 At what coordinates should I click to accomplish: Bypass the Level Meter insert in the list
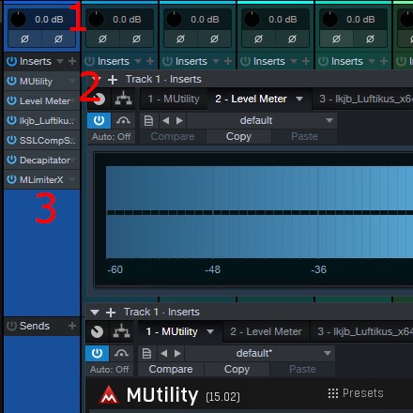(x=11, y=100)
